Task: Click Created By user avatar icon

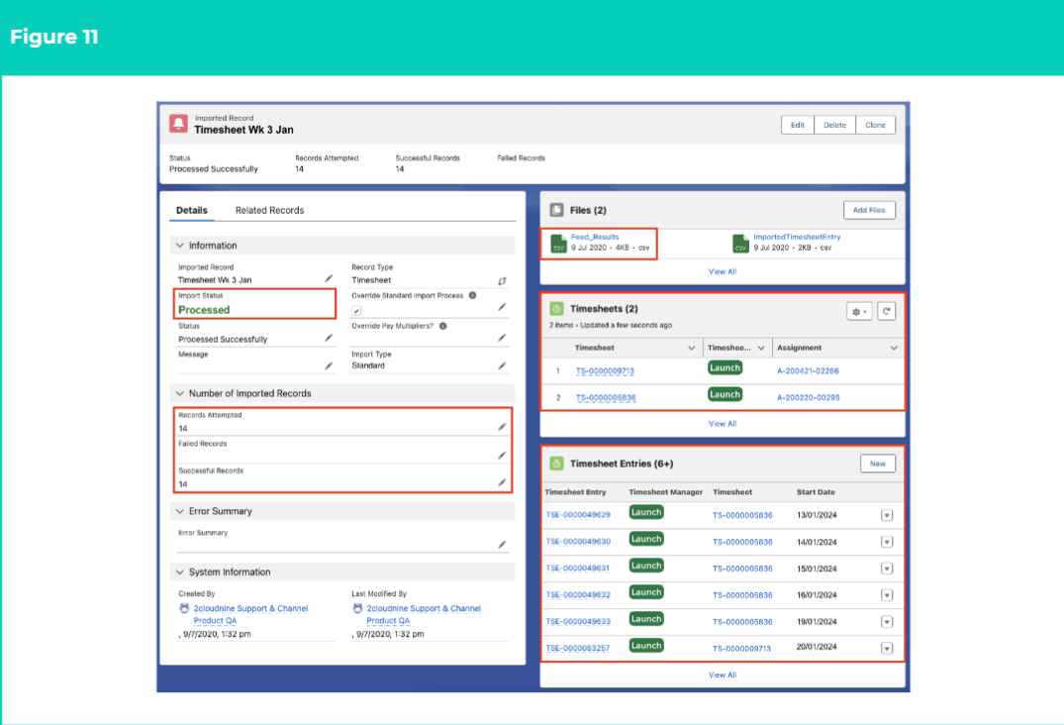Action: [184, 608]
